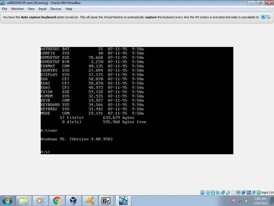This screenshot has height=206, width=274.
Task: Open the Action Center flag icon
Action: (x=234, y=201)
